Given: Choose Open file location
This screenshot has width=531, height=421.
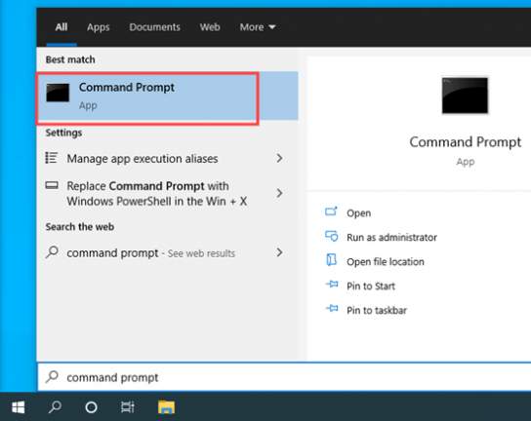Looking at the screenshot, I should (x=385, y=262).
